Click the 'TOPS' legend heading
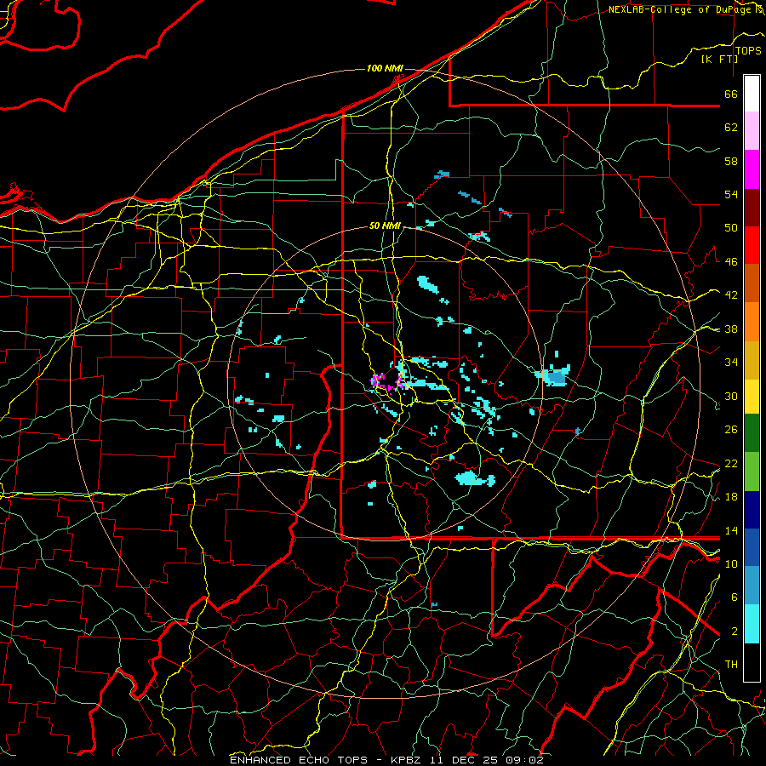Image resolution: width=766 pixels, height=766 pixels. (x=748, y=51)
